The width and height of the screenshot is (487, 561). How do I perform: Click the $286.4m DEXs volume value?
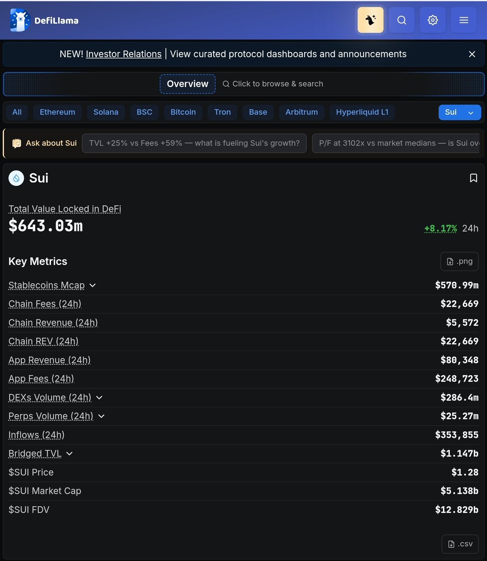(459, 397)
